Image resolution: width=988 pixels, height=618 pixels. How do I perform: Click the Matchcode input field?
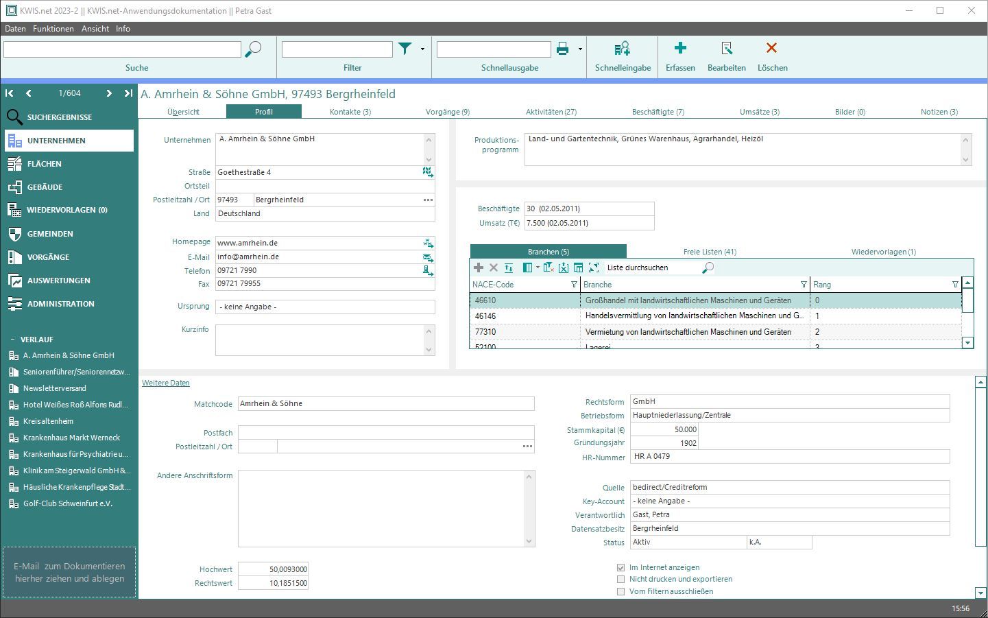coord(386,404)
